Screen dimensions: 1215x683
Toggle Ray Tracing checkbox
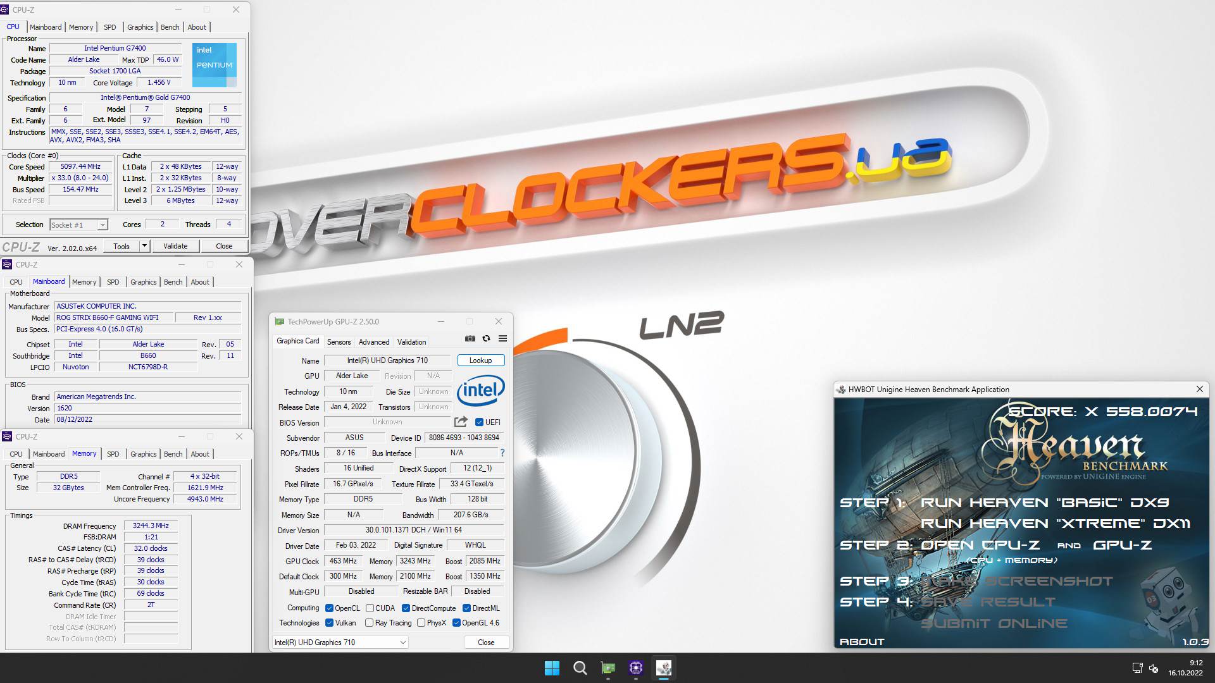[x=369, y=623]
